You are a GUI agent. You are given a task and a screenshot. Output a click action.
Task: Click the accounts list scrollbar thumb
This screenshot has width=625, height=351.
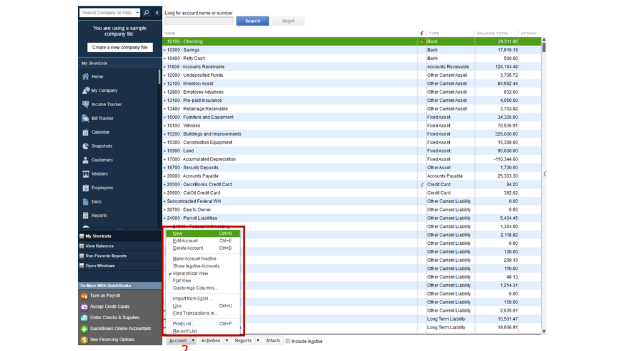pyautogui.click(x=544, y=47)
